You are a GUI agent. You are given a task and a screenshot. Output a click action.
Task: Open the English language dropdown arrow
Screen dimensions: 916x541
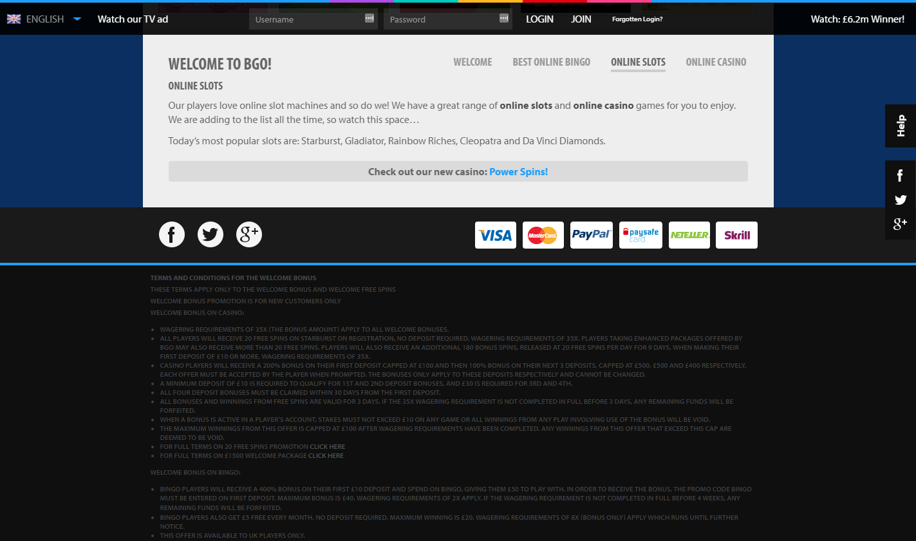[77, 19]
